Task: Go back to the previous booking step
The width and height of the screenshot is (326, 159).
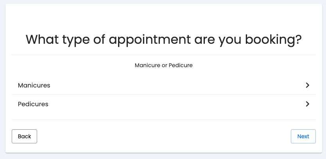Action: [x=24, y=136]
